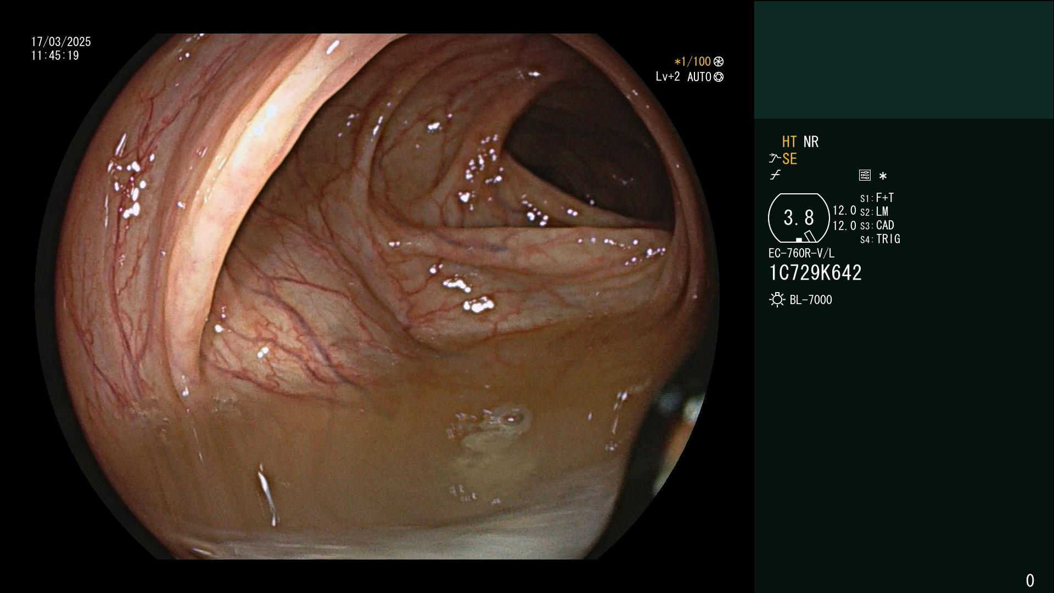Open the settings sliders icon

coord(865,175)
